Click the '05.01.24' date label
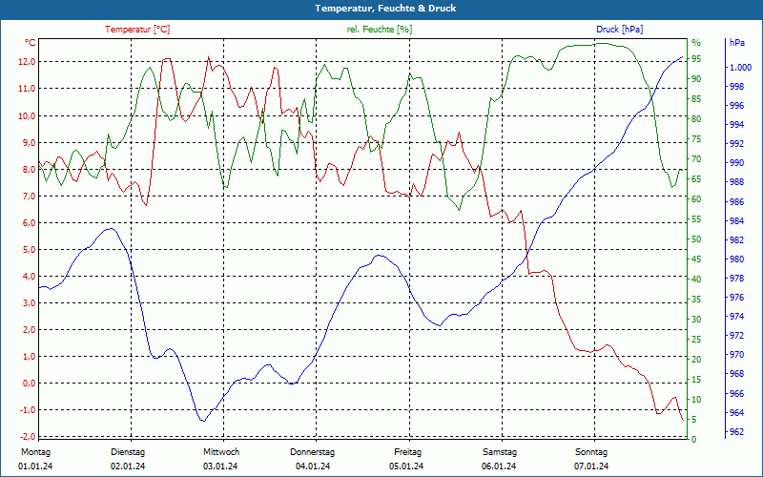 point(406,467)
